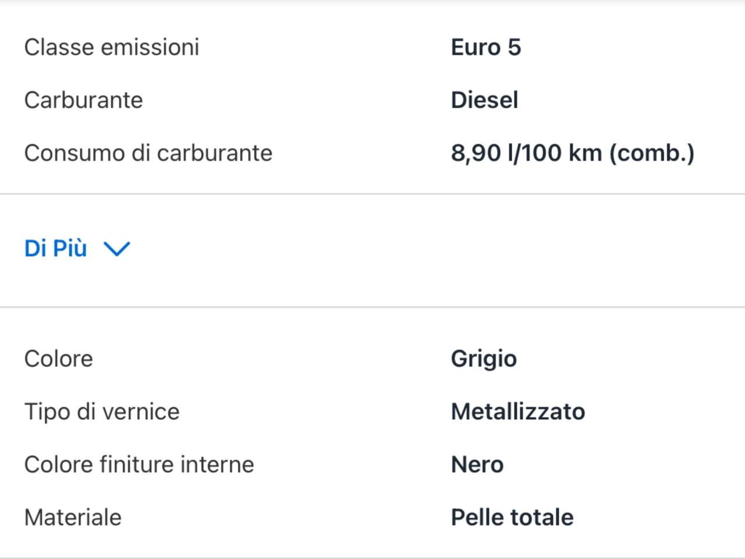Click the (comb.) text in consumption

(x=652, y=154)
